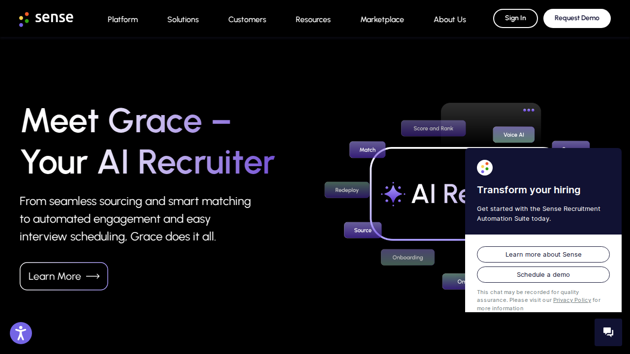The image size is (630, 354).
Task: Open the Platform menu
Action: coord(123,19)
